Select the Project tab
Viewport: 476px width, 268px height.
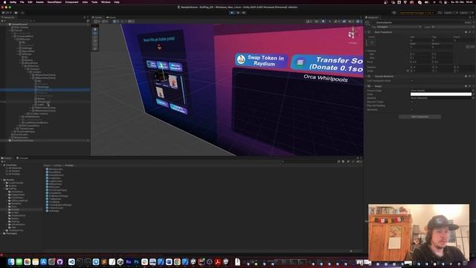pos(7,158)
